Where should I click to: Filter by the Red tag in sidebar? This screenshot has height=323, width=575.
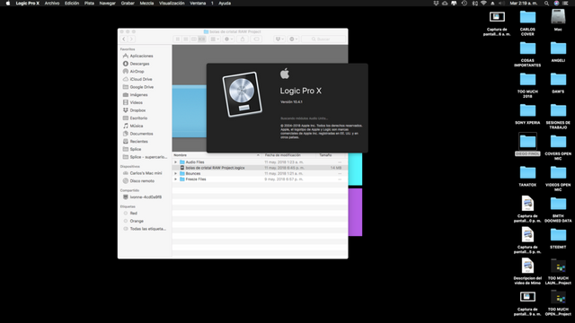(133, 214)
